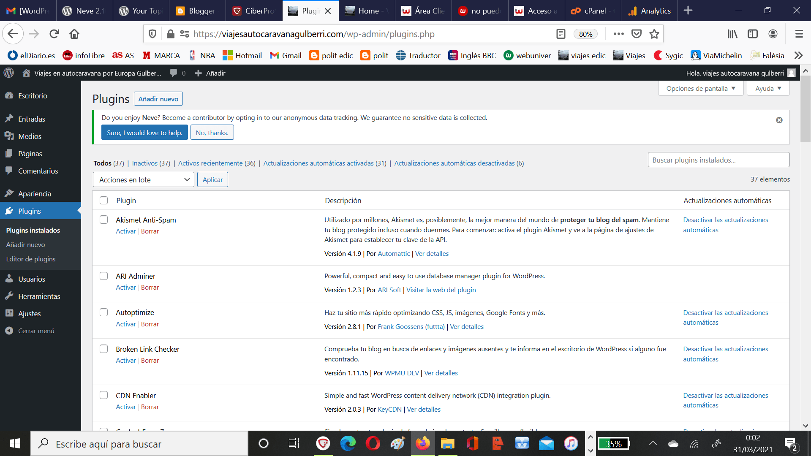Open File Explorer from taskbar

[x=447, y=443]
